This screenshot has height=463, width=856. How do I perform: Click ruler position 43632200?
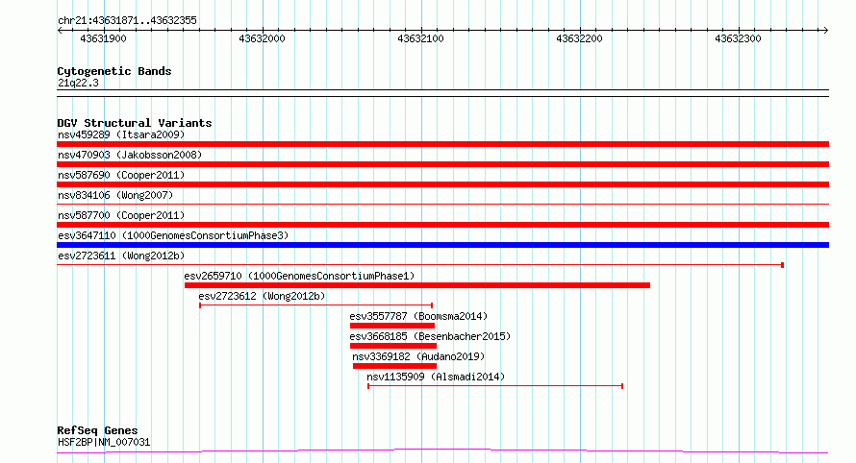(579, 38)
